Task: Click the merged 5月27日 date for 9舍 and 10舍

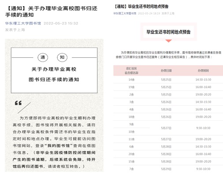Action: [166, 128]
